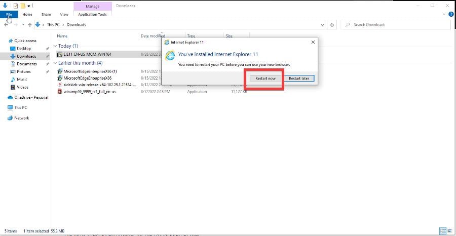Image resolution: width=456 pixels, height=236 pixels.
Task: Collapse the Earlier this month group
Action: tap(55, 63)
